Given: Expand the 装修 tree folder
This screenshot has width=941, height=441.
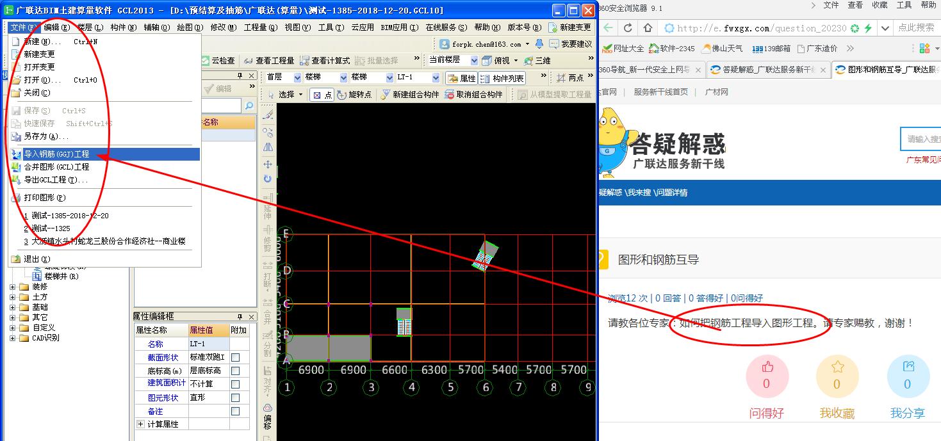Looking at the screenshot, I should [x=12, y=287].
